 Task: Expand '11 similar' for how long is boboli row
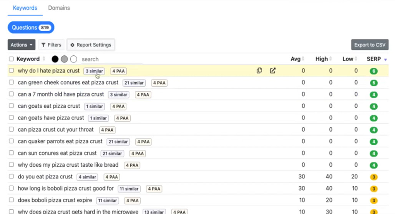(x=129, y=189)
